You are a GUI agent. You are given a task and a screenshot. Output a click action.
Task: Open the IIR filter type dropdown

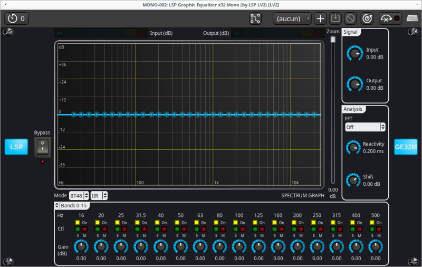tap(99, 195)
